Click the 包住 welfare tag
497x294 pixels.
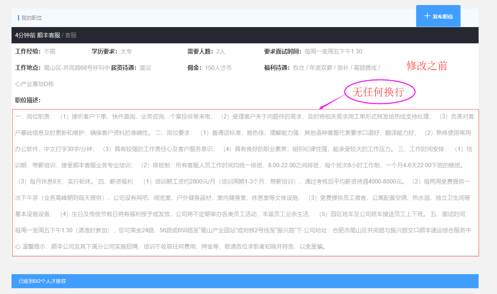(x=300, y=67)
